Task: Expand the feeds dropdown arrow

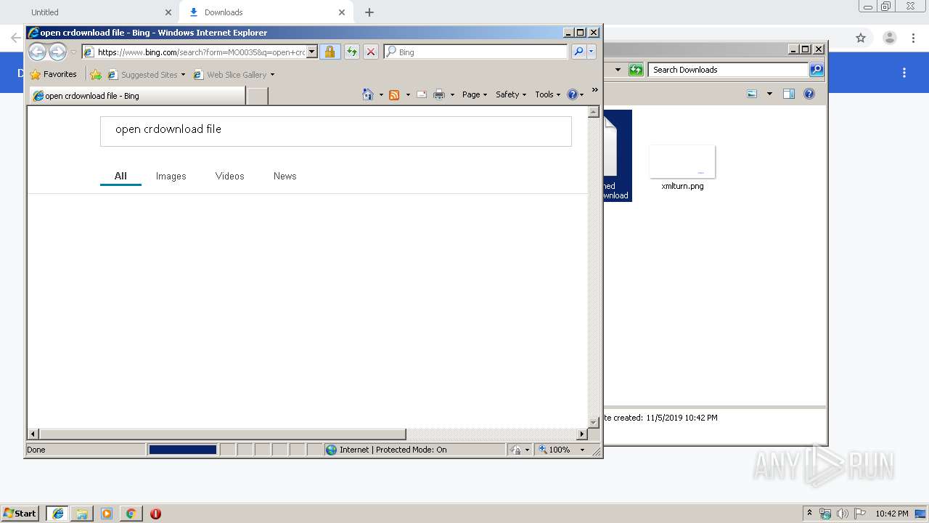Action: (x=408, y=94)
